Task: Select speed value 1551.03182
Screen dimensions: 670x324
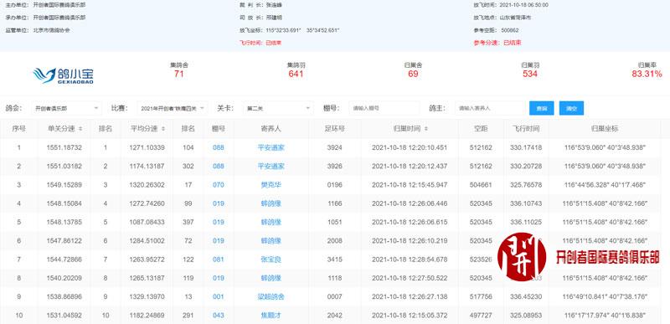Action: 64,166
